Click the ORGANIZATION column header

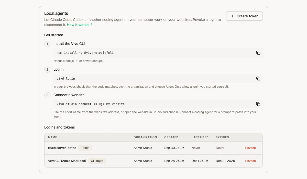point(145,137)
